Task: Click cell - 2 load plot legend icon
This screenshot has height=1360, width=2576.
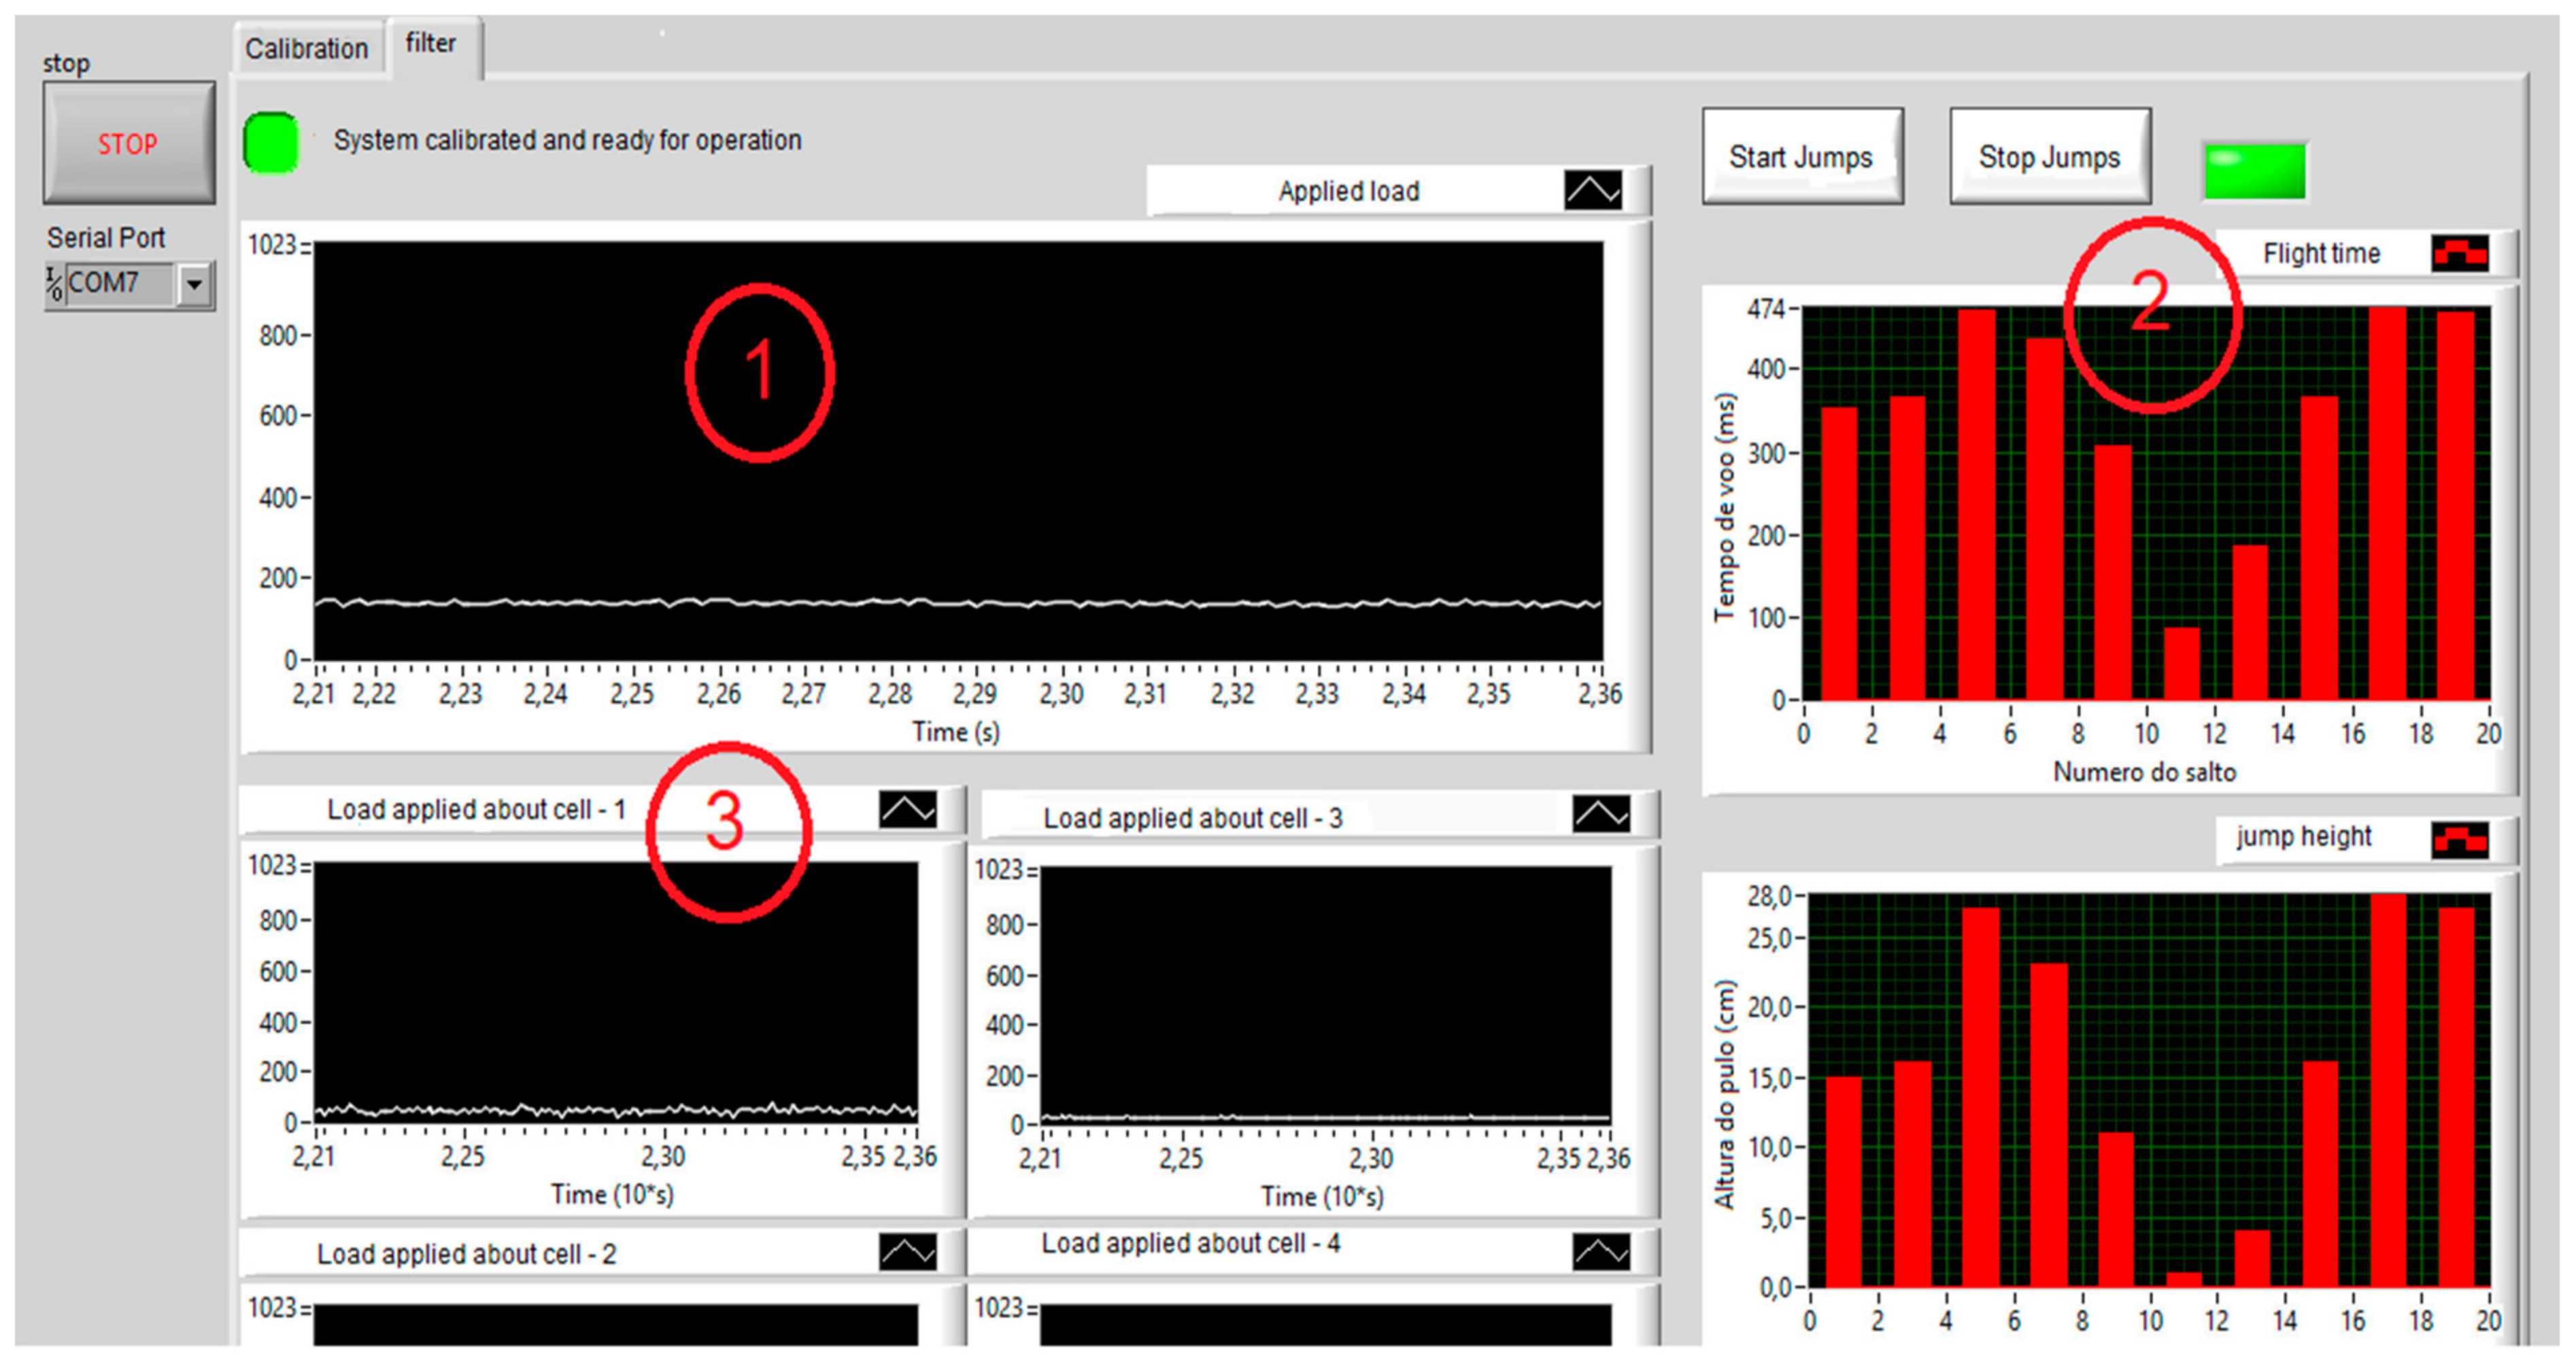Action: (x=907, y=1251)
